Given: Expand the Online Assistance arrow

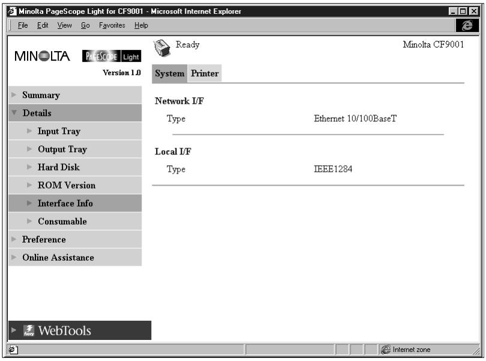Looking at the screenshot, I should point(14,257).
